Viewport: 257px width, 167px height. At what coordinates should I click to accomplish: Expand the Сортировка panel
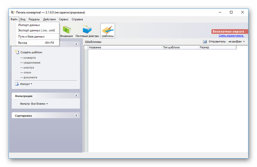pos(76,116)
